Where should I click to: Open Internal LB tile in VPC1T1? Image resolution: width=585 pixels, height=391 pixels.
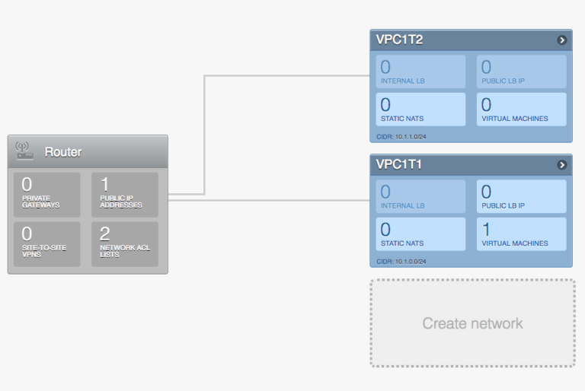click(420, 196)
